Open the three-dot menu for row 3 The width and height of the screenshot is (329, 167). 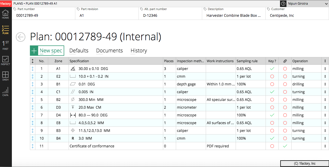pos(325,84)
